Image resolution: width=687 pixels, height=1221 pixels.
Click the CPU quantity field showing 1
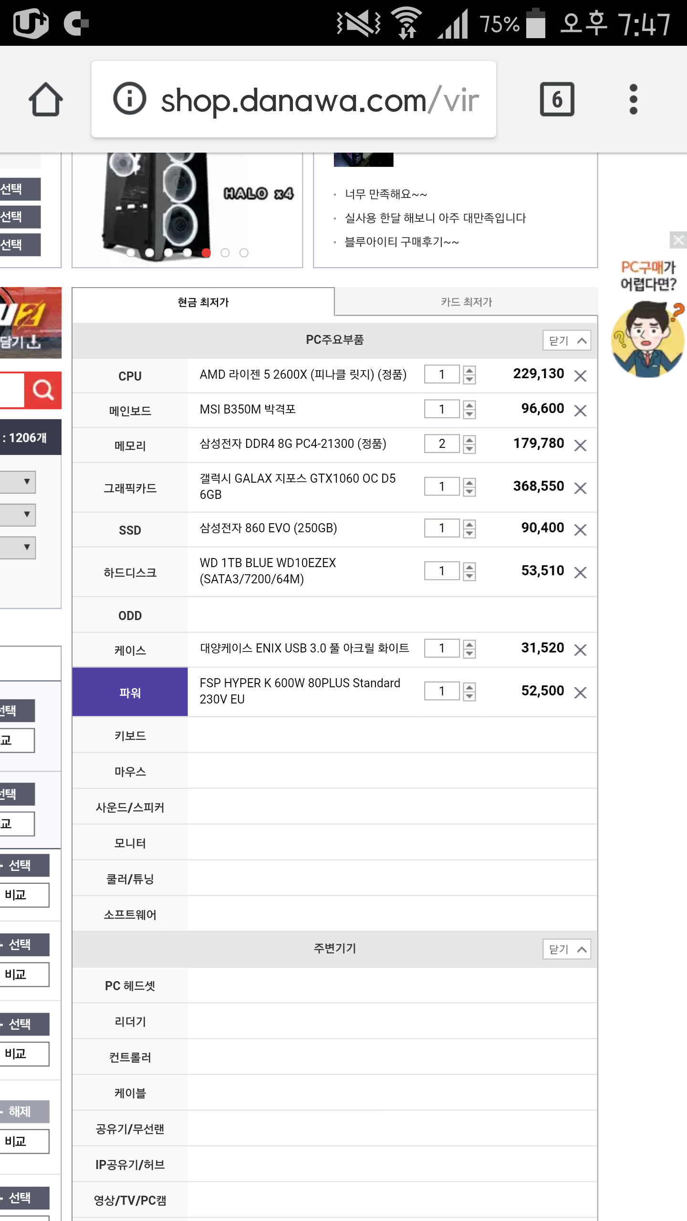tap(442, 374)
